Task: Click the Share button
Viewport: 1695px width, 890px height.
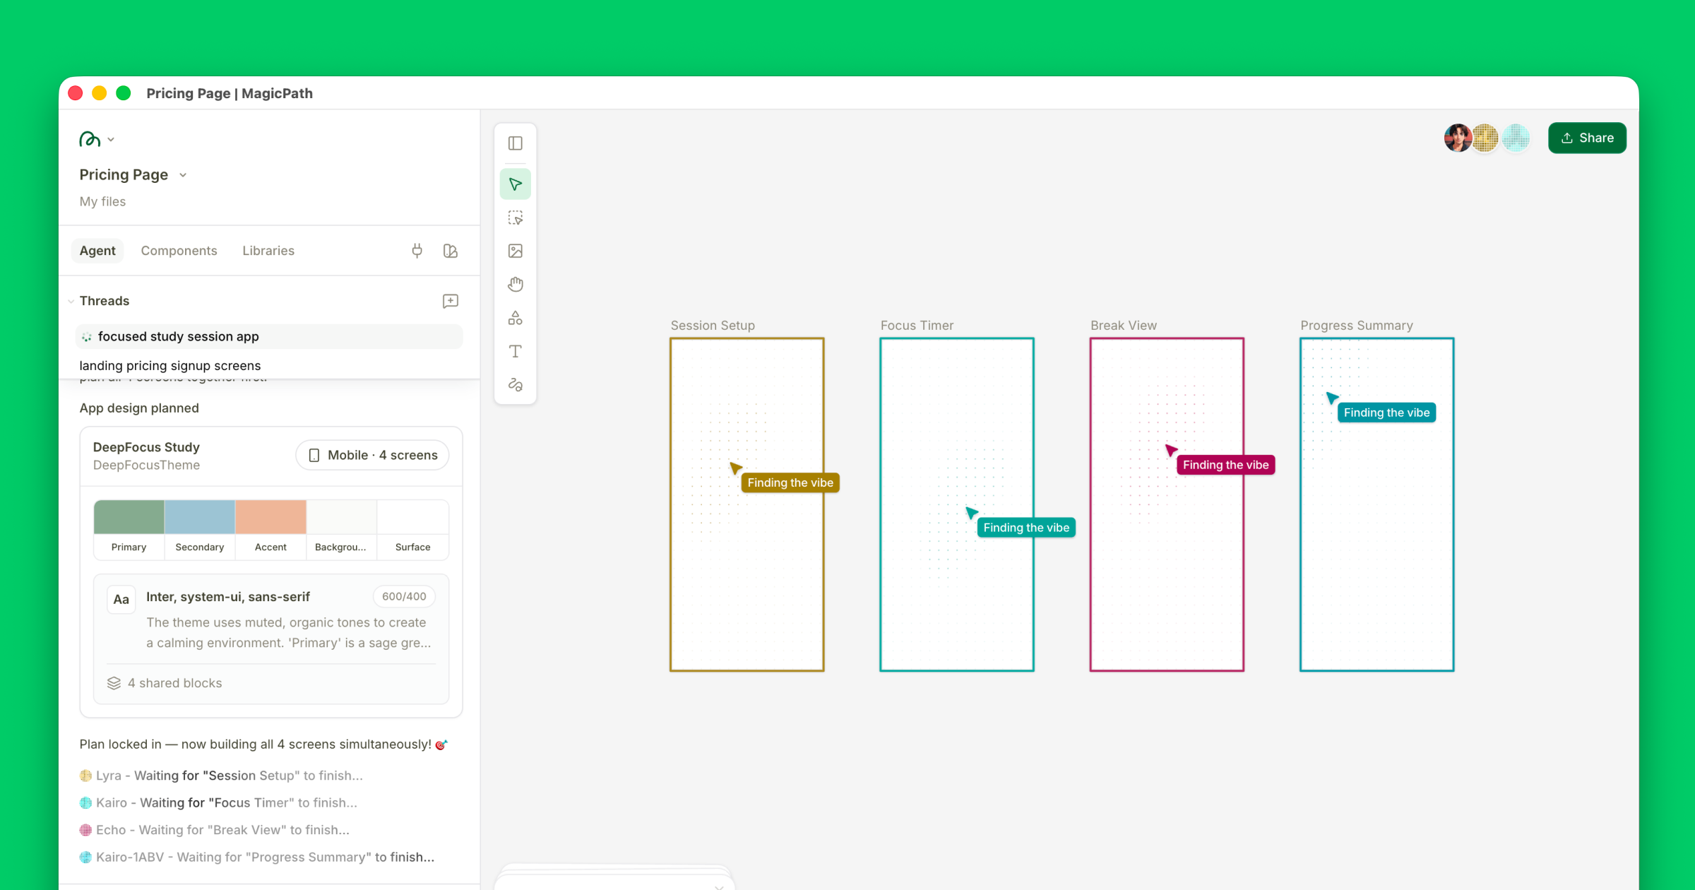Action: [1587, 138]
